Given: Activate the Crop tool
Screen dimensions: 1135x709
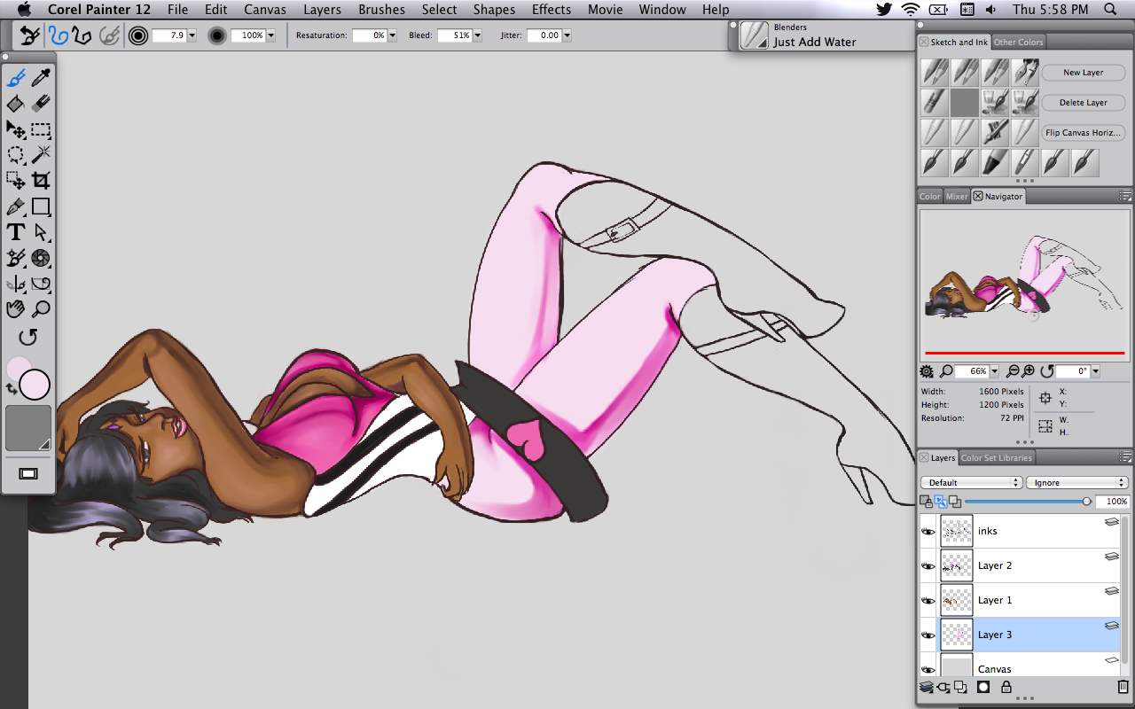Looking at the screenshot, I should point(41,181).
